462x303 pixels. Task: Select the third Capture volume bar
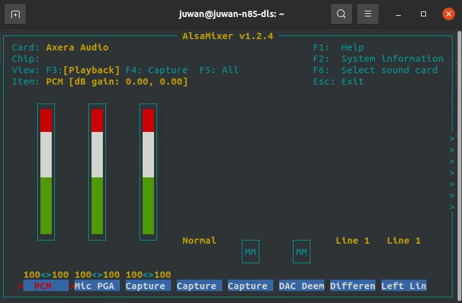[148, 172]
